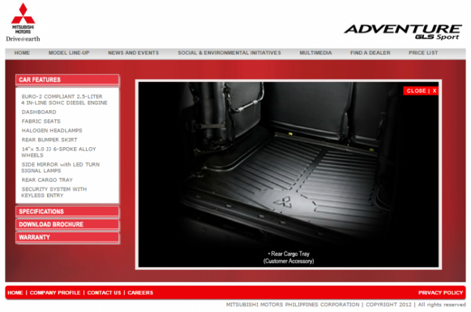Screen dimensions: 471x312
Task: Select Find a Dealer
Action: click(370, 53)
